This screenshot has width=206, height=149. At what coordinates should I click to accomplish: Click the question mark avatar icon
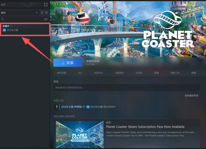click(57, 107)
